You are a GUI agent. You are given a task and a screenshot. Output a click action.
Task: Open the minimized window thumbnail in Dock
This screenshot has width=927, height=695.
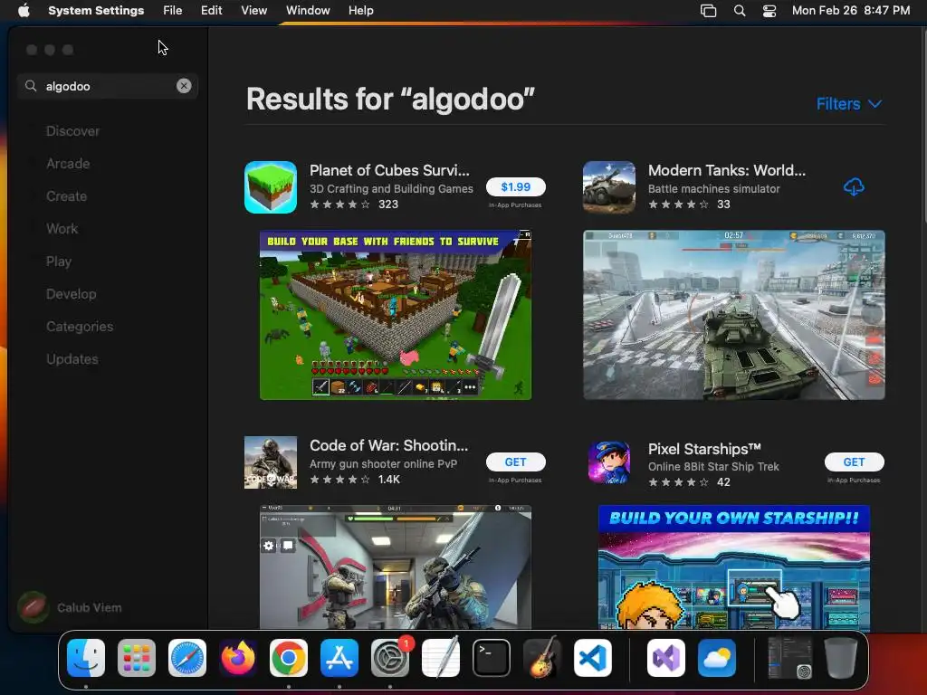(x=790, y=658)
